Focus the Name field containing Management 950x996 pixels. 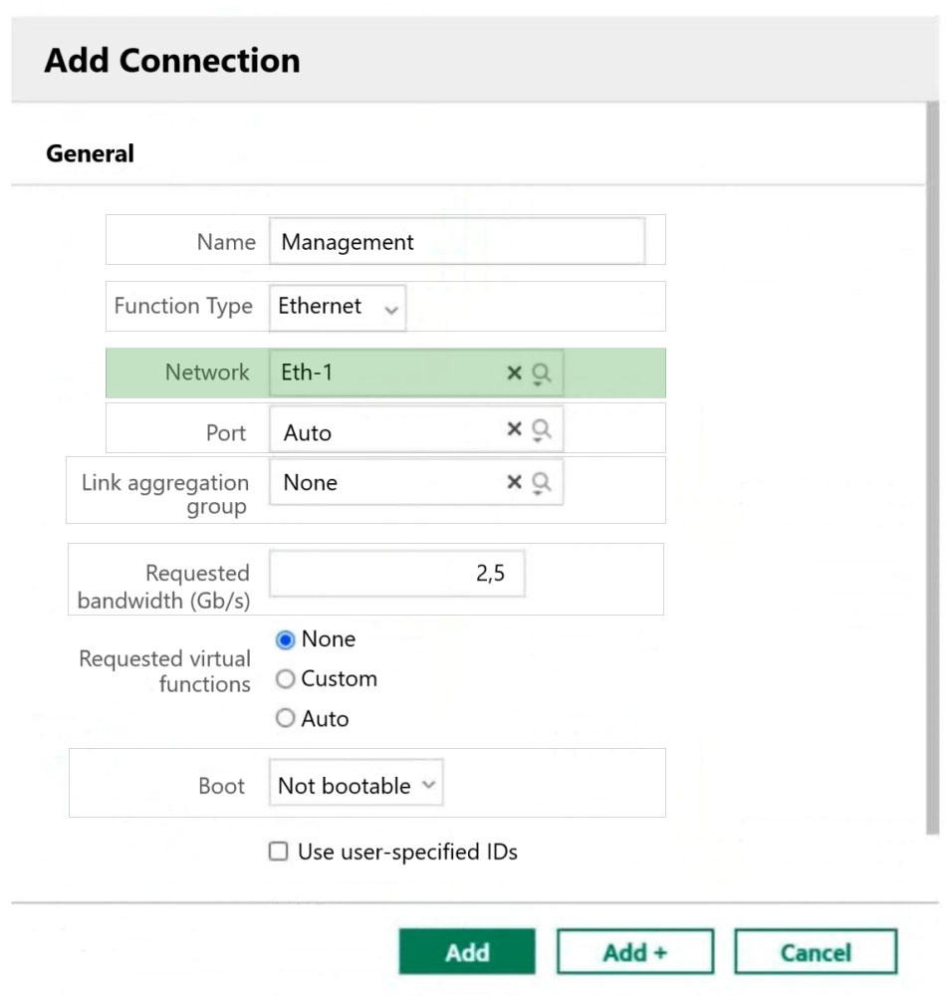point(457,241)
